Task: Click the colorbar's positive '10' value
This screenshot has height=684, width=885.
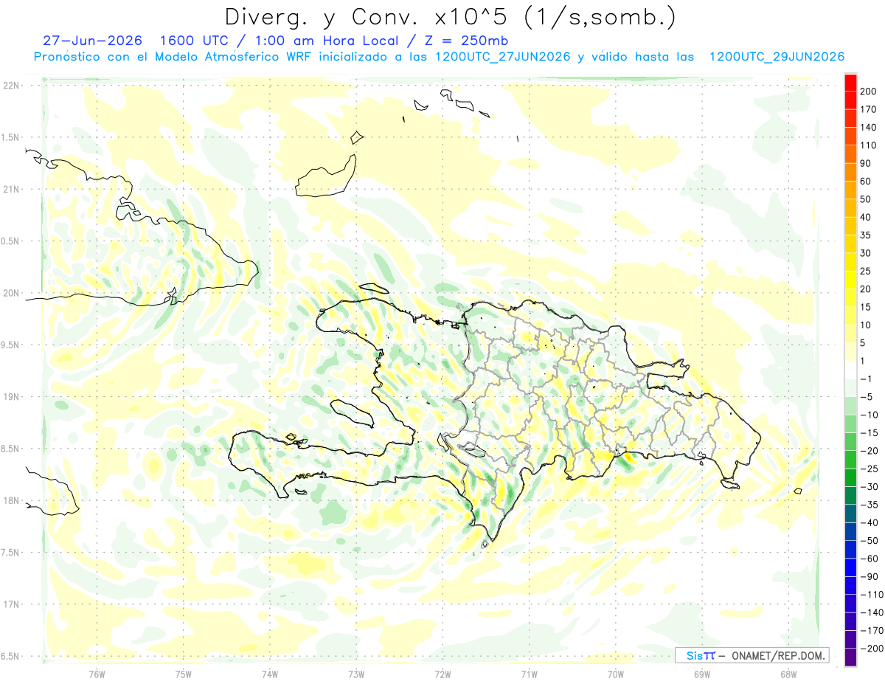Action: 866,325
